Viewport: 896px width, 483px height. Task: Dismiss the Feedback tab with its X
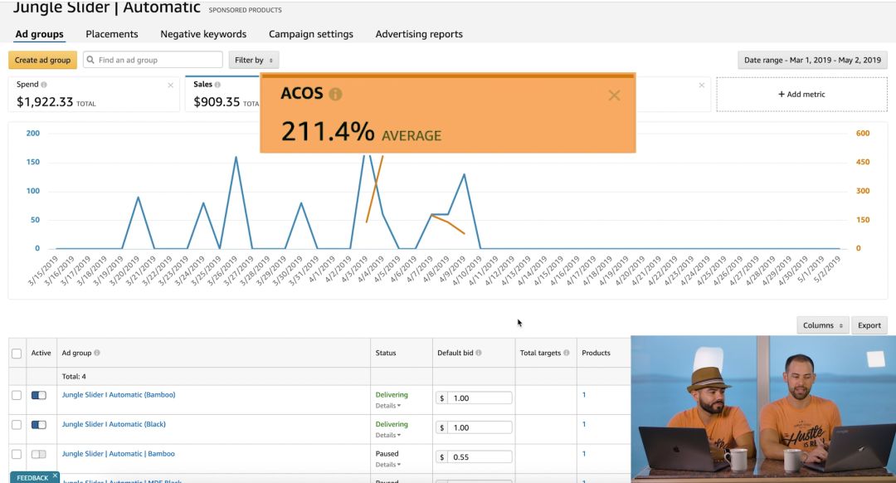[x=55, y=476]
